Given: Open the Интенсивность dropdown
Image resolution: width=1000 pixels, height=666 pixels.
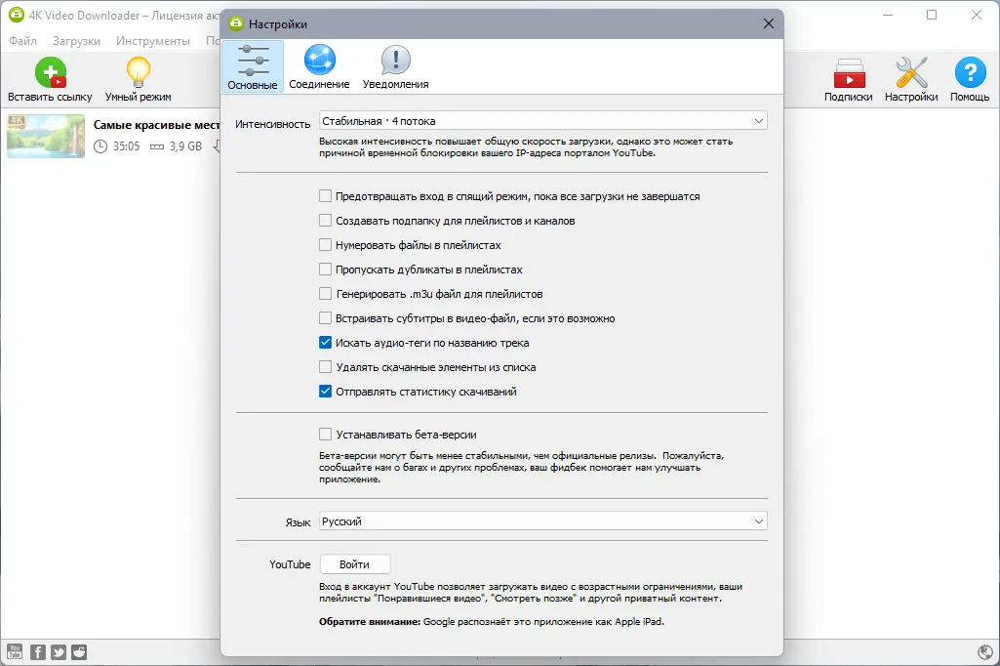Looking at the screenshot, I should pos(542,121).
